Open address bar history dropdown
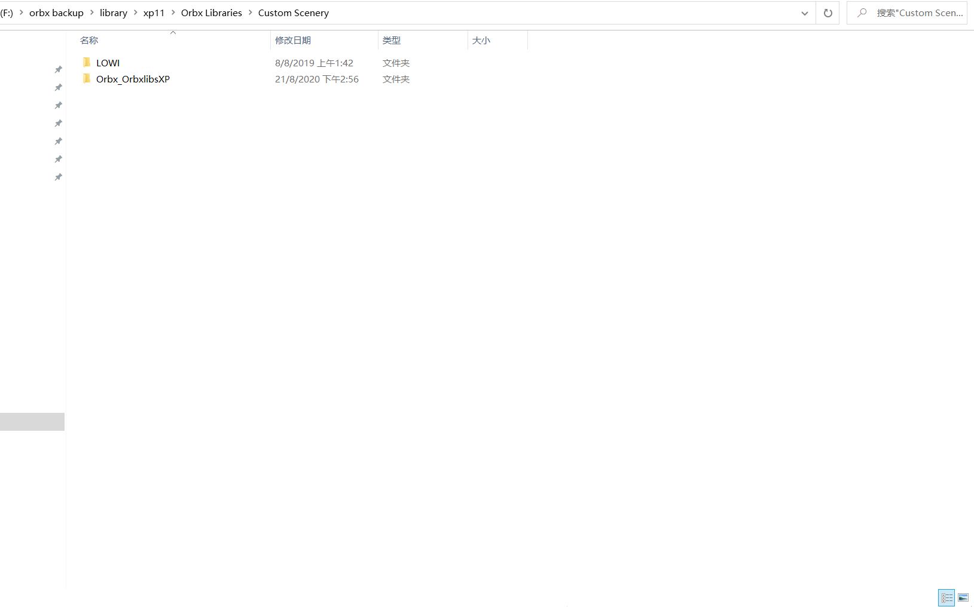Image resolution: width=974 pixels, height=607 pixels. (x=805, y=13)
